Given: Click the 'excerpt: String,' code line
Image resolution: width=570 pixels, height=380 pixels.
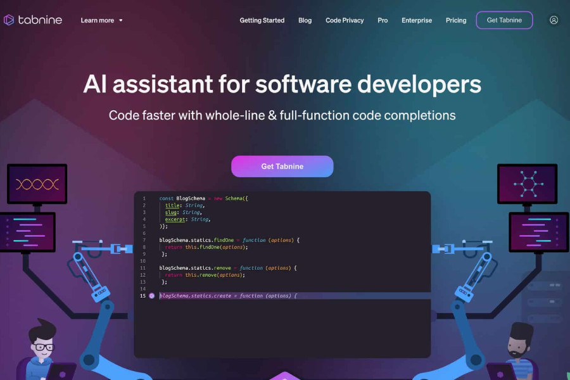Looking at the screenshot, I should point(187,220).
